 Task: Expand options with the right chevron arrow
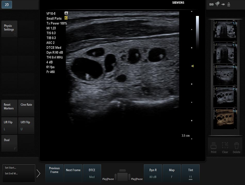point(38,173)
